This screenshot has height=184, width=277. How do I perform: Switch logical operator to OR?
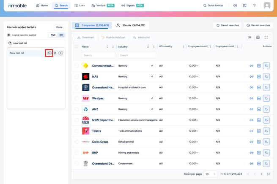[61, 35]
